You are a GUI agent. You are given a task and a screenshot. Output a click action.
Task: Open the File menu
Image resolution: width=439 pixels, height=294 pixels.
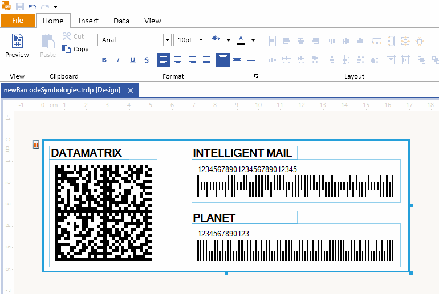pyautogui.click(x=18, y=21)
